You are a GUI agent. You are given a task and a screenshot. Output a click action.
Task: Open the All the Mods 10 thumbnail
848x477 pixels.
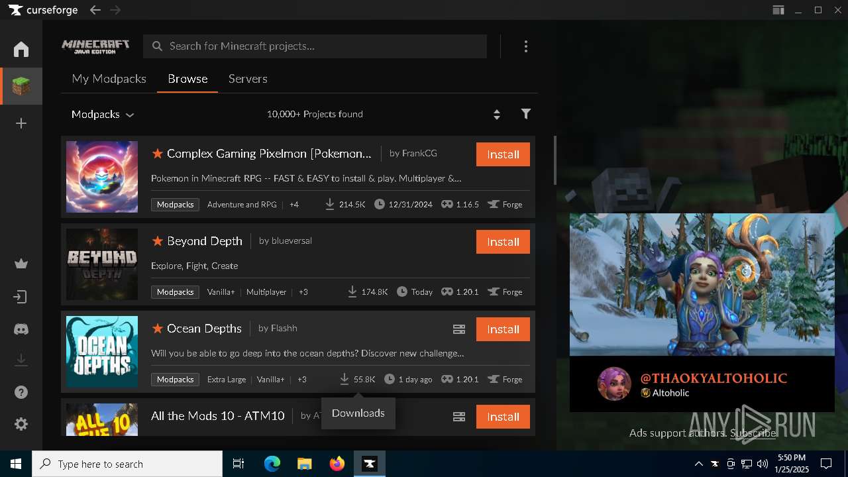(x=102, y=419)
